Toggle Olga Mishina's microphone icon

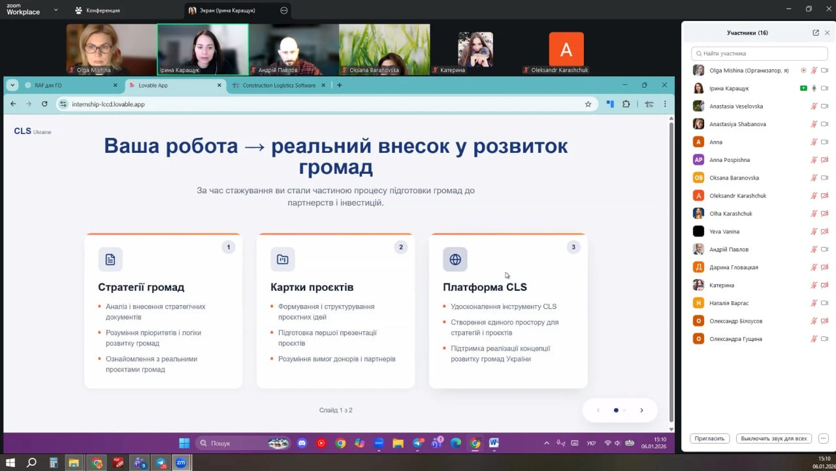pos(814,71)
